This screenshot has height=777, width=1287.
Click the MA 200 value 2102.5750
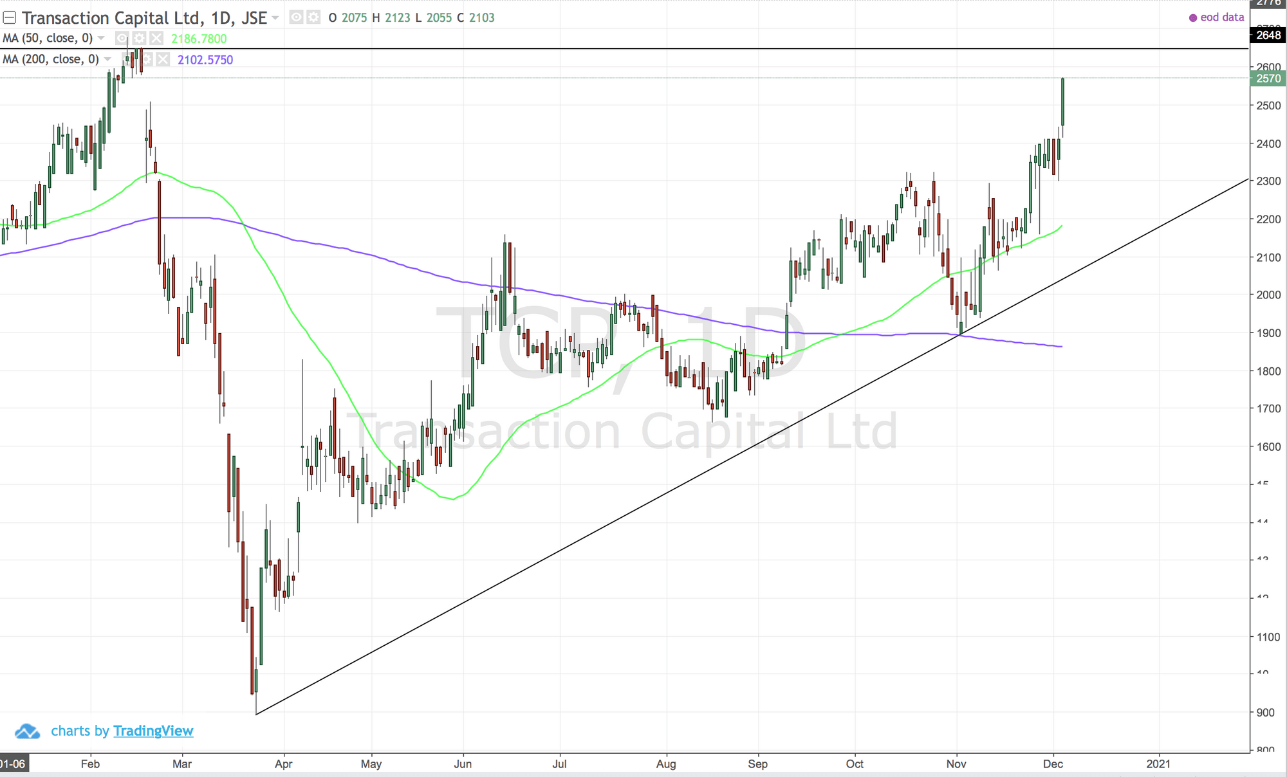(x=205, y=60)
